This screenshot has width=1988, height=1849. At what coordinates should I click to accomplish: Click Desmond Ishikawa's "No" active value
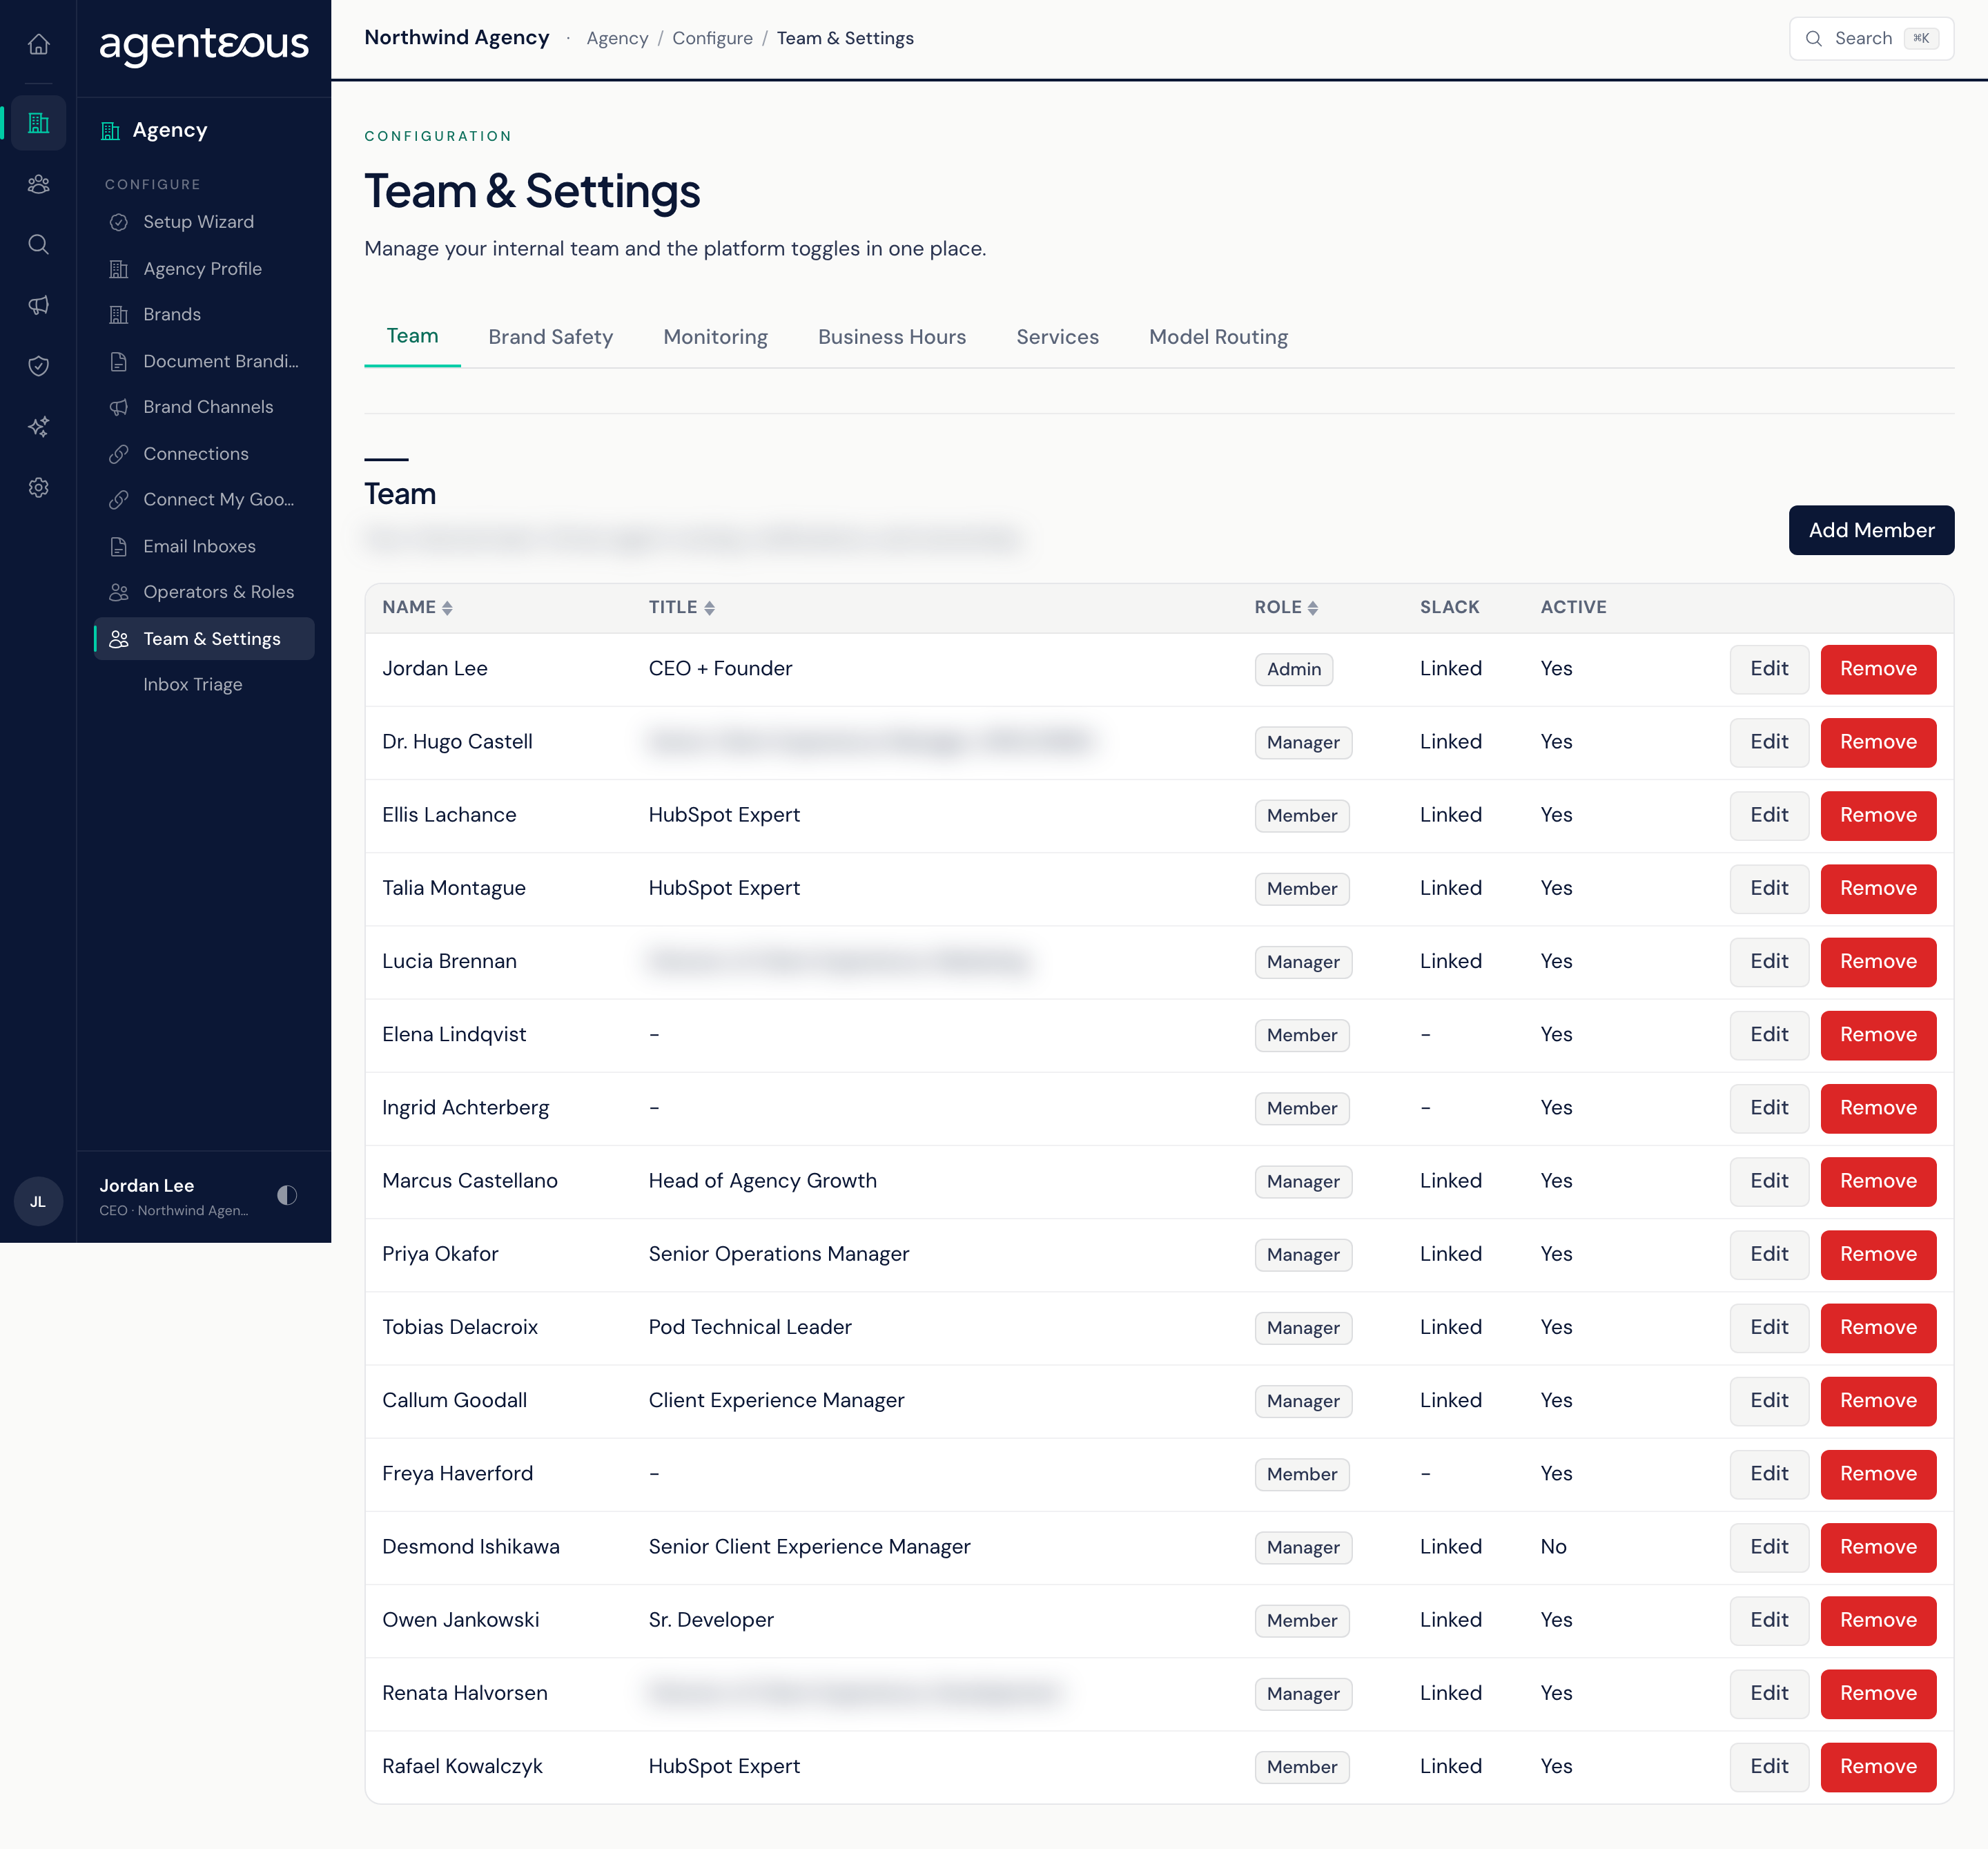(1553, 1547)
